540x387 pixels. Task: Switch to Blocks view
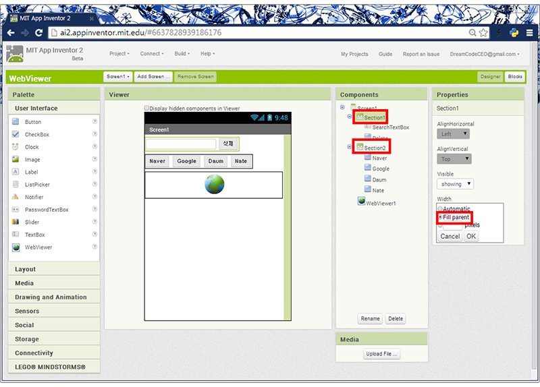tap(515, 77)
